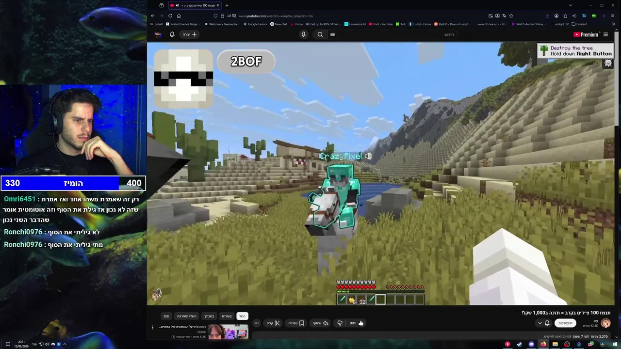Click the Create video plus button

[x=190, y=34]
